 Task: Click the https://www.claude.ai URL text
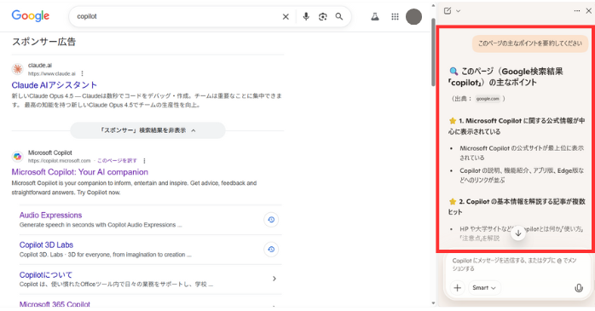coord(52,73)
